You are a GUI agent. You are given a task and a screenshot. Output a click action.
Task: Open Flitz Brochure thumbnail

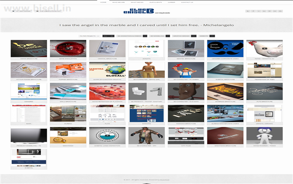(265, 92)
